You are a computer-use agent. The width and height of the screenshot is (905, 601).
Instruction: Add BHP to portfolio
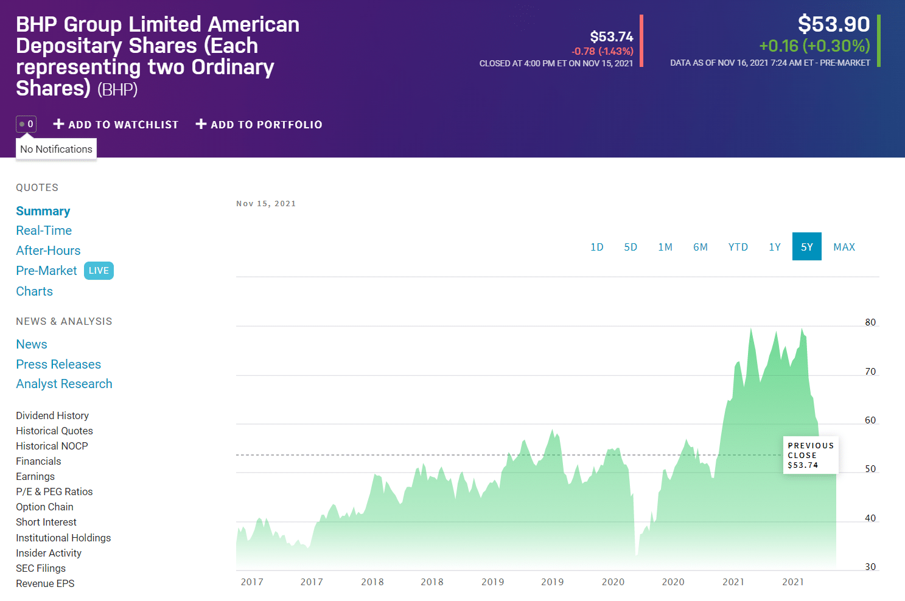click(259, 124)
